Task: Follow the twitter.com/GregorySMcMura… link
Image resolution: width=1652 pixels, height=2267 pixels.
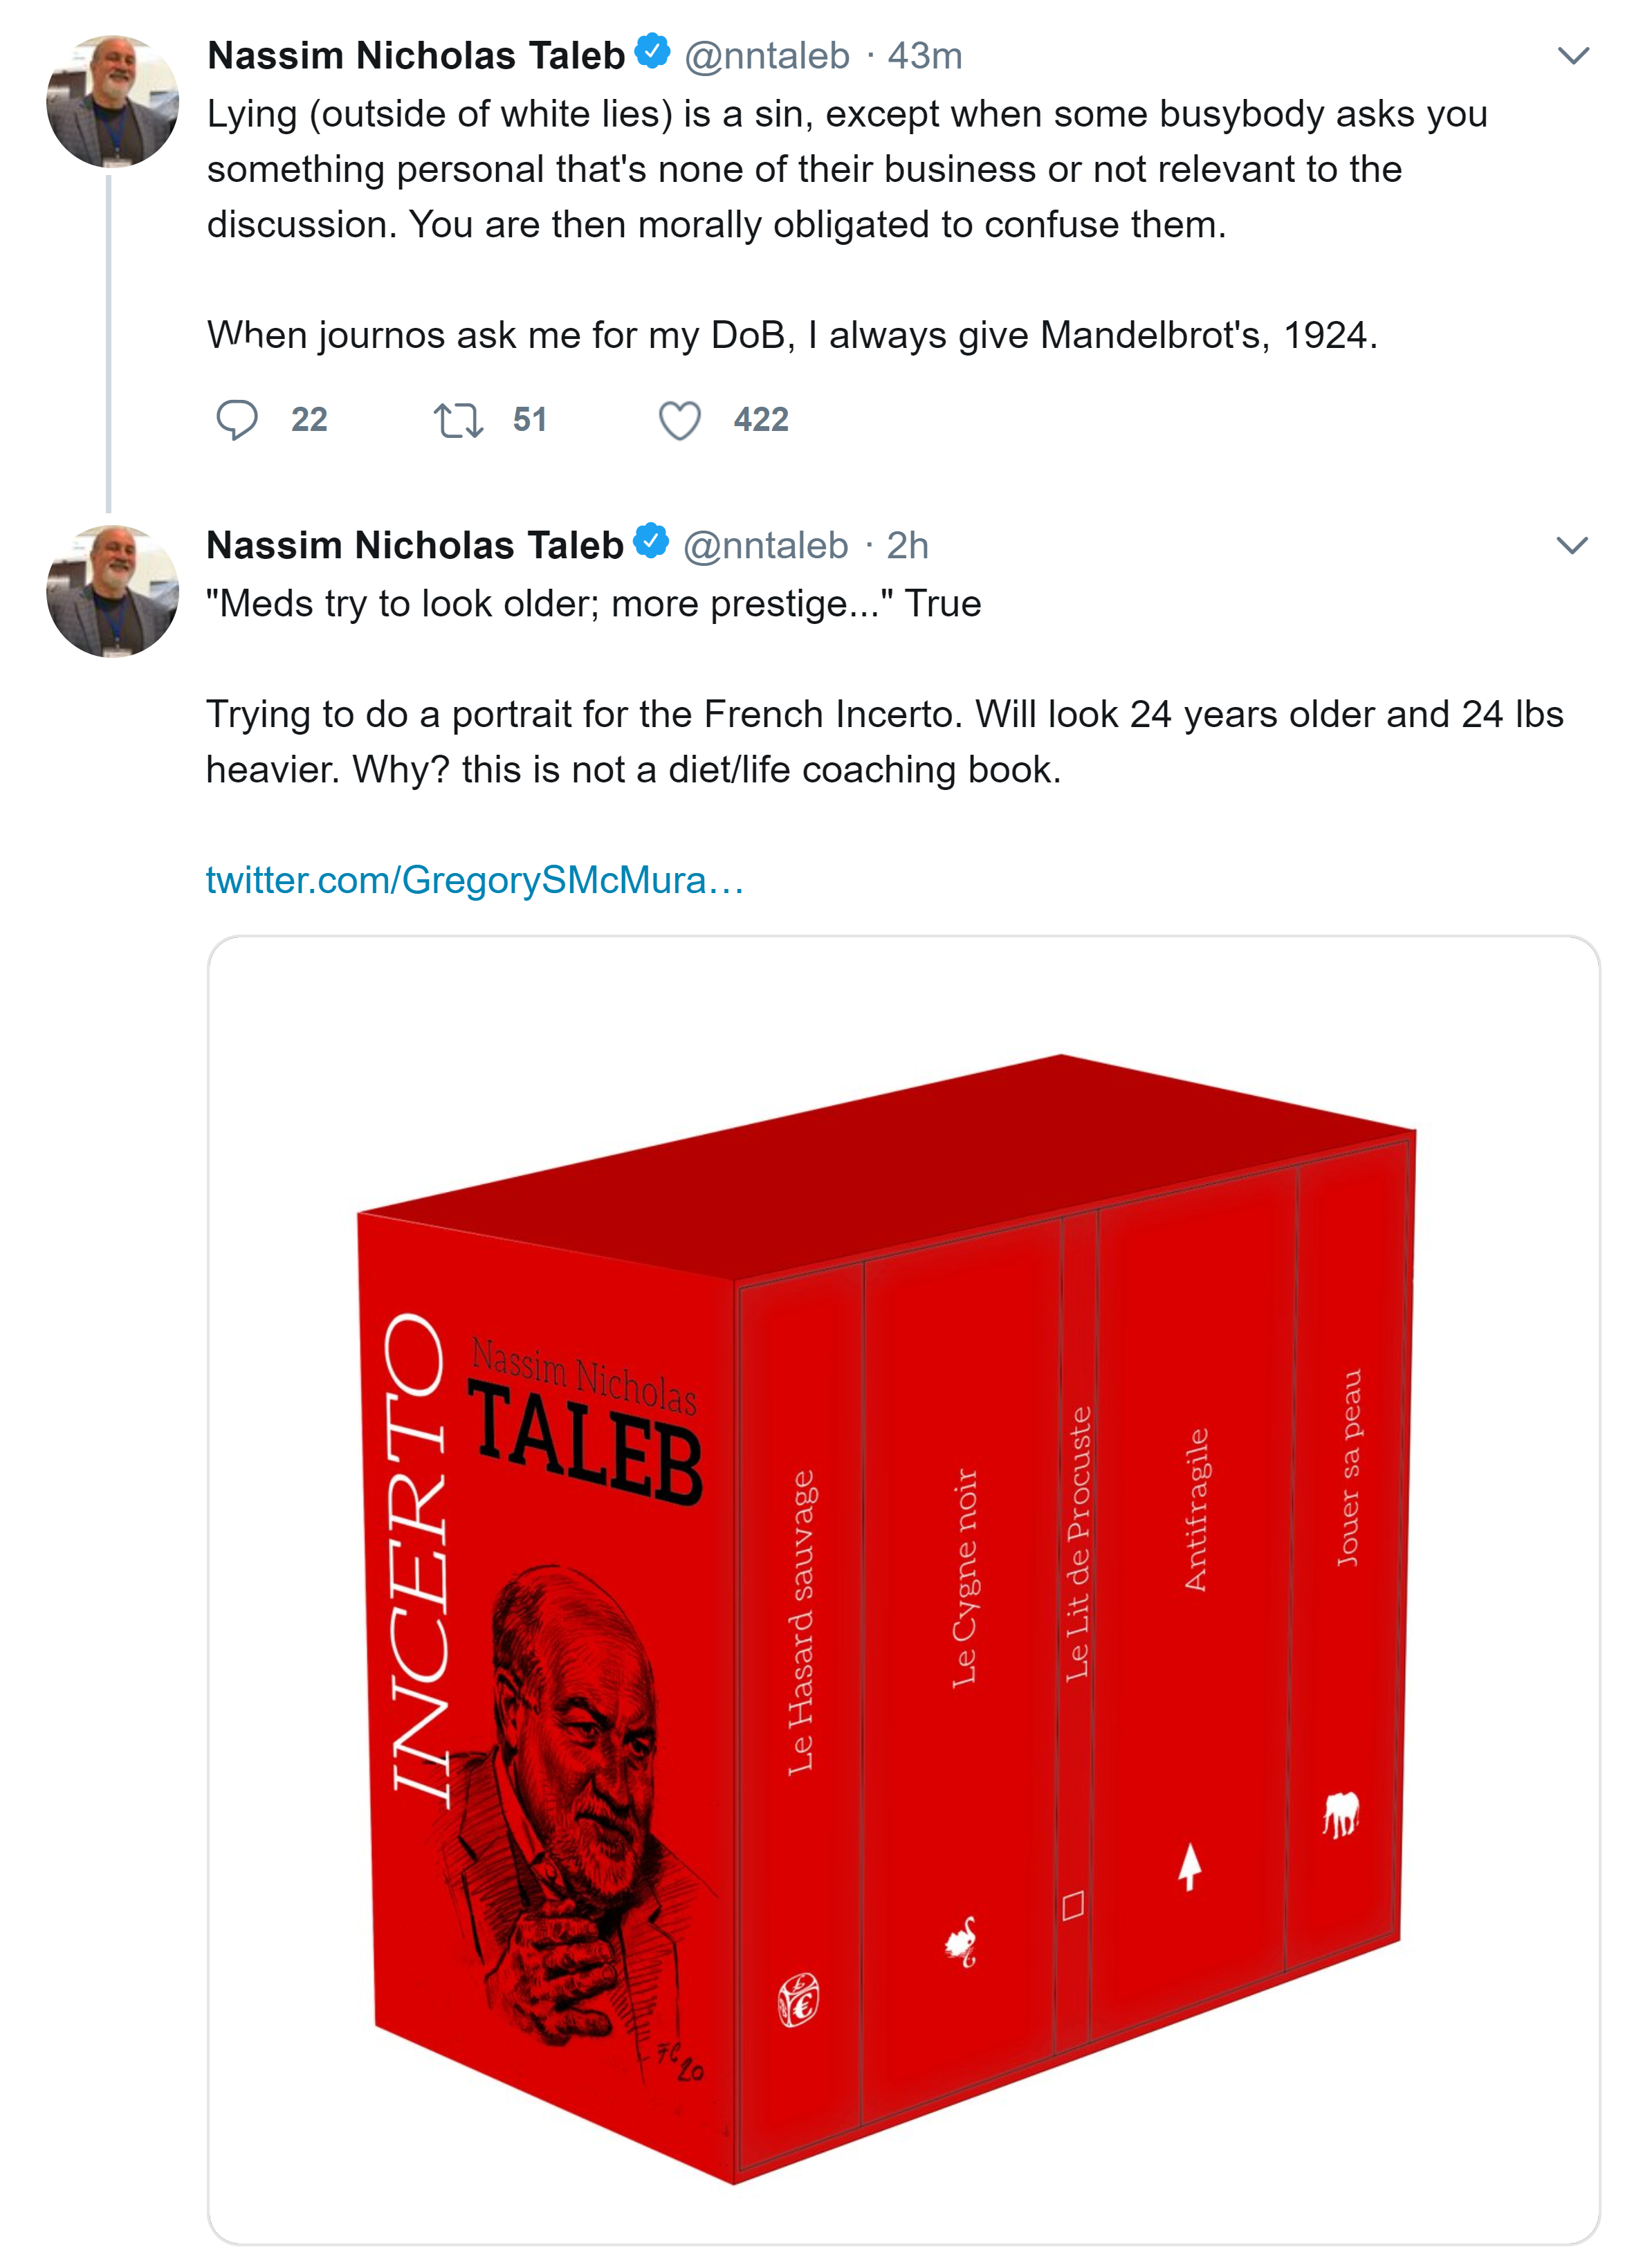Action: coord(475,880)
